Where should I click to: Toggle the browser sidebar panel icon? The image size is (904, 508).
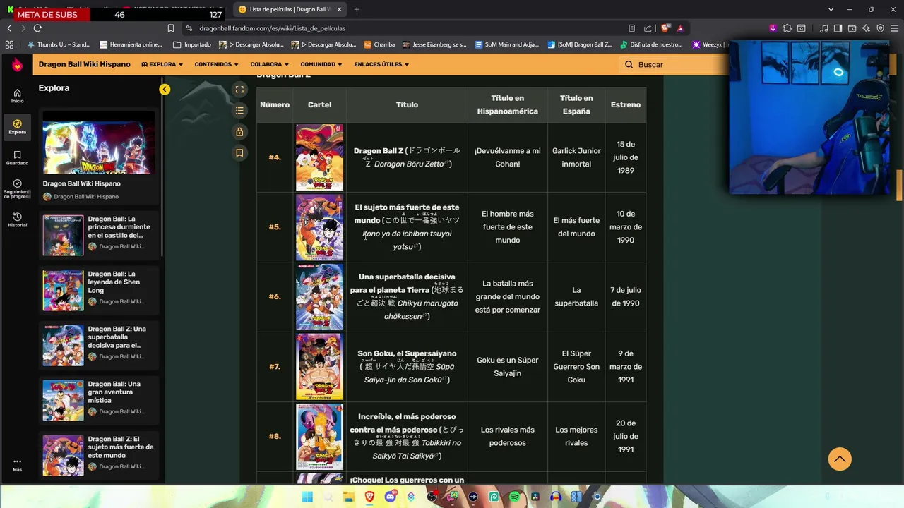pos(838,28)
